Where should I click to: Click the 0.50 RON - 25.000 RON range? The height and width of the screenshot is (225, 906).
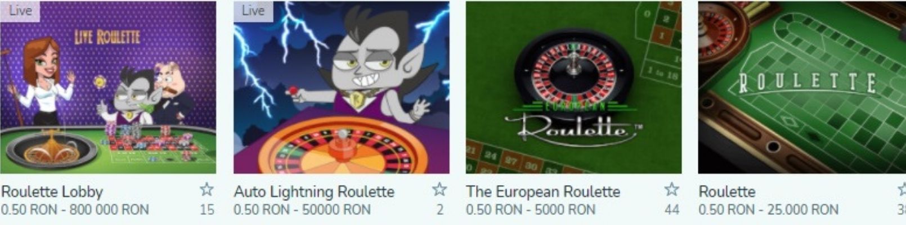pos(769,210)
